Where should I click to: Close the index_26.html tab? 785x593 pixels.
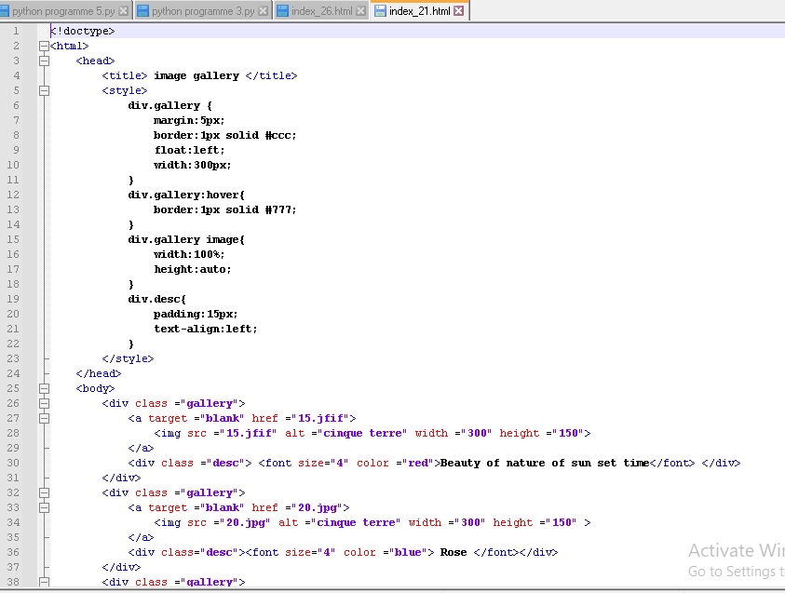(x=362, y=11)
